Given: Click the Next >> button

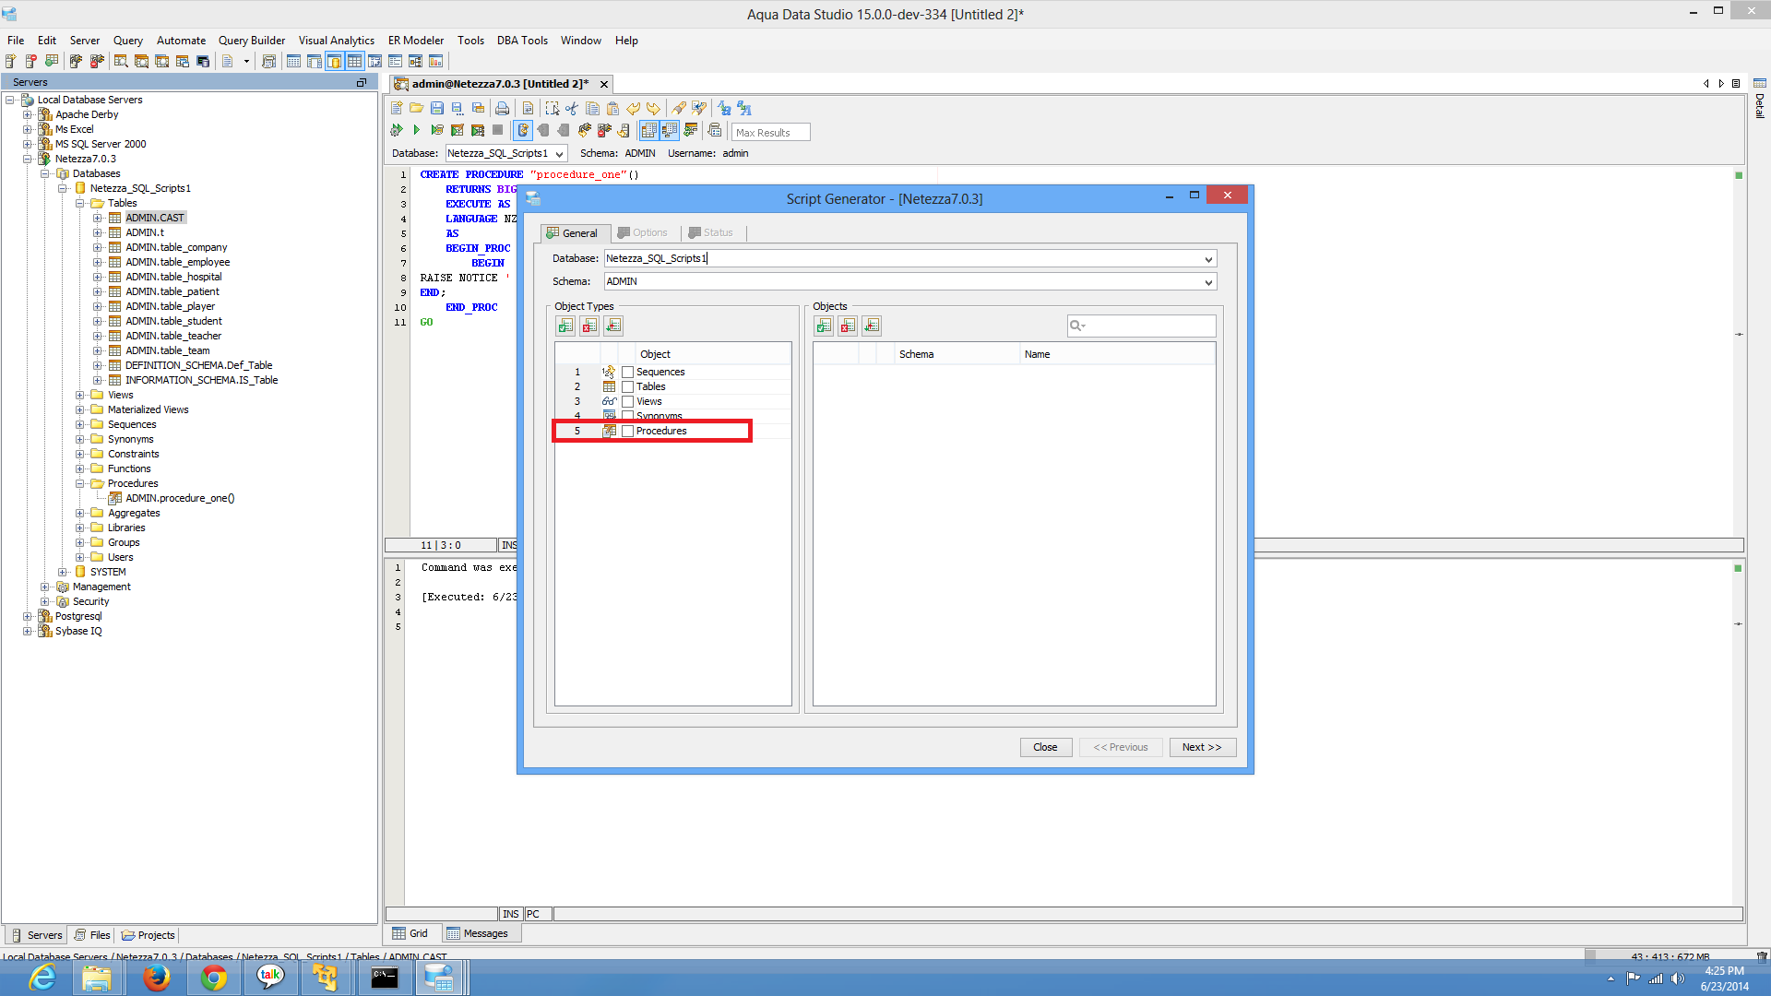Looking at the screenshot, I should click(x=1201, y=747).
